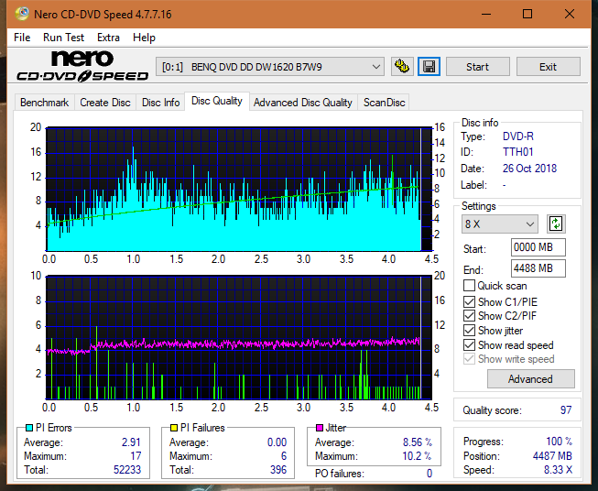Click the Nero CD-DVD Speed title bar icon
598x491 pixels.
coord(22,14)
